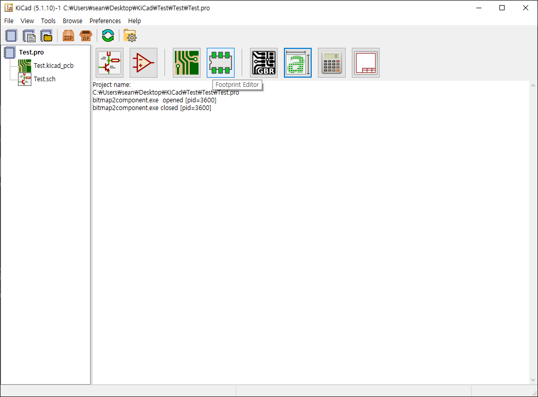Launch the Schematic Layout Editor

point(110,63)
